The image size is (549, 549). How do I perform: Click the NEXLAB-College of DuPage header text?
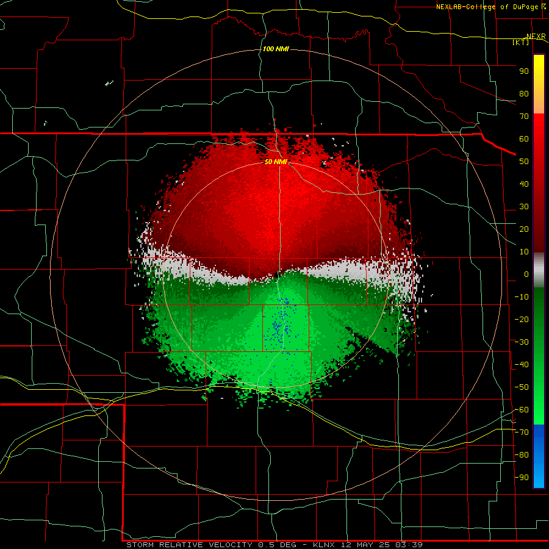tap(487, 7)
